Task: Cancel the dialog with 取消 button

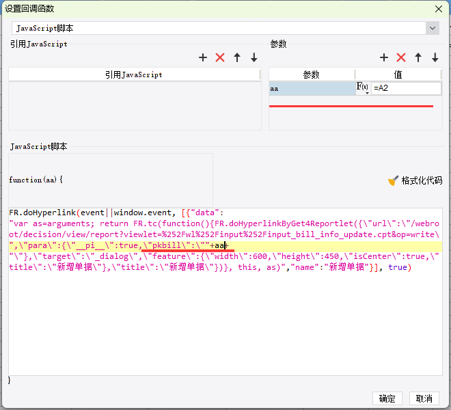Action: pyautogui.click(x=424, y=398)
